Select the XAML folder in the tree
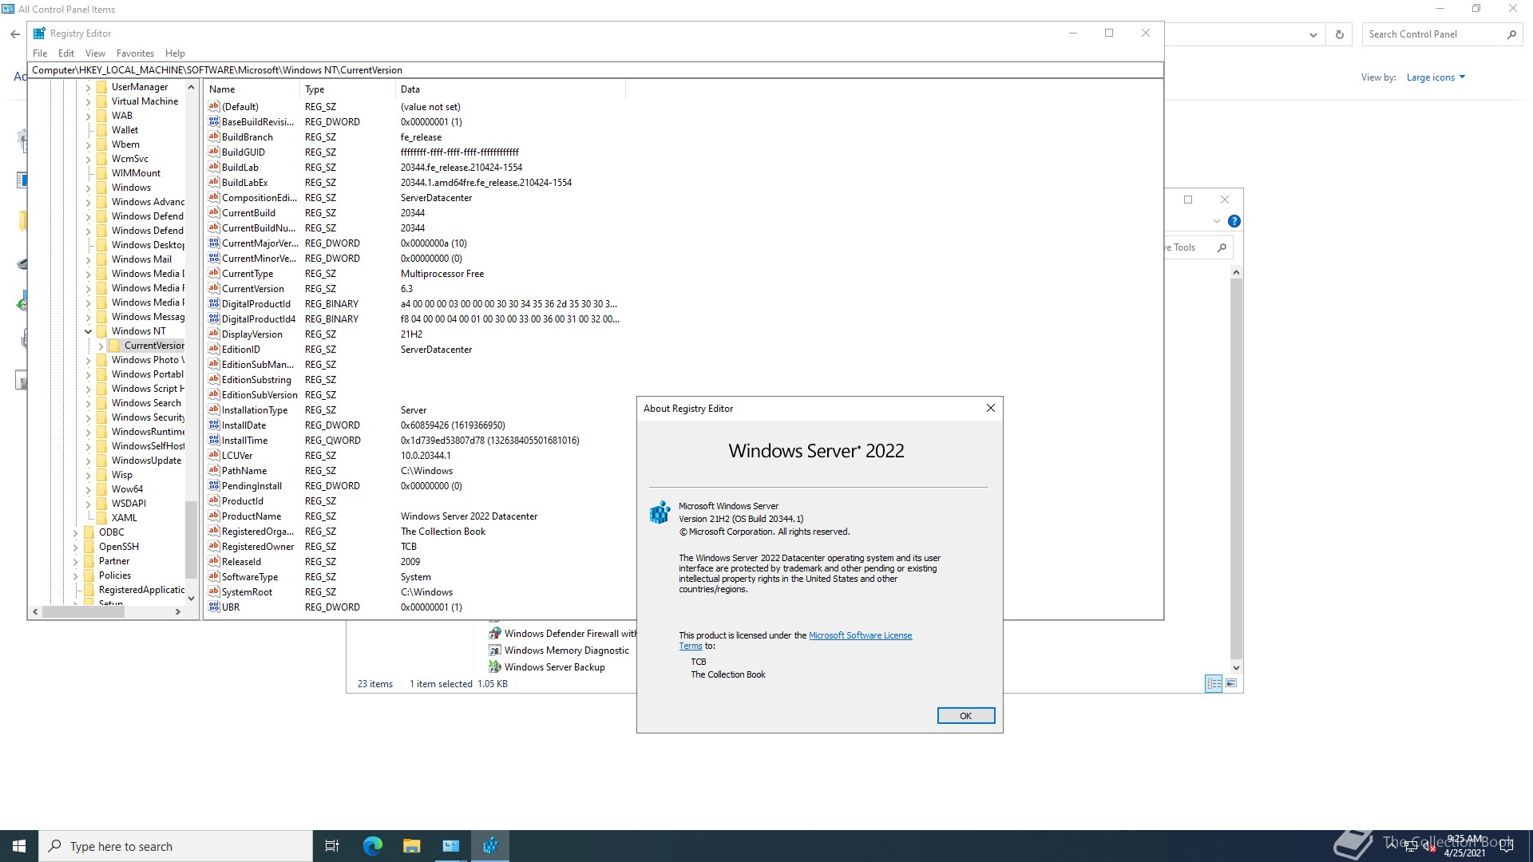 124,518
